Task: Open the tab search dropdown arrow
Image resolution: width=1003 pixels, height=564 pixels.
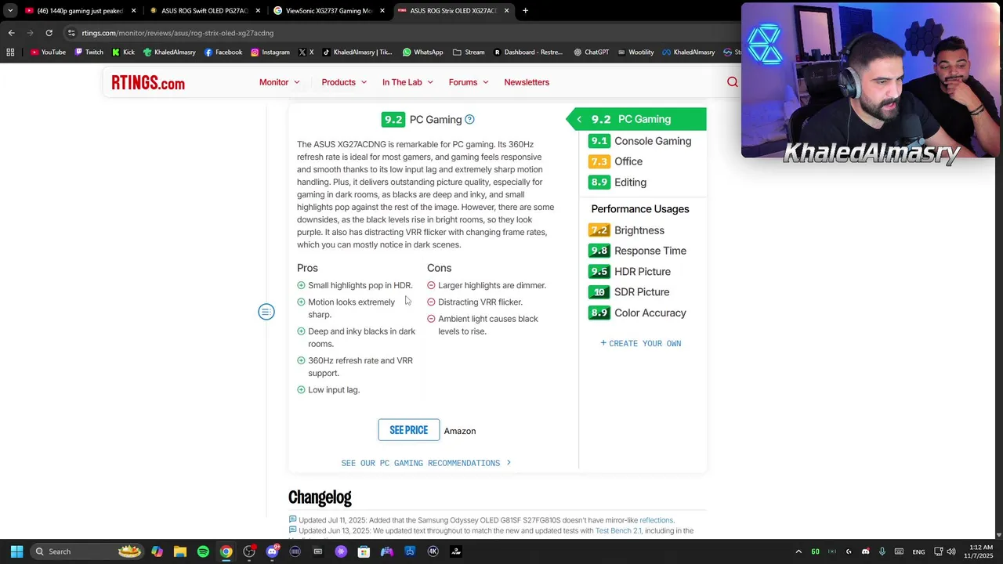Action: [x=10, y=11]
